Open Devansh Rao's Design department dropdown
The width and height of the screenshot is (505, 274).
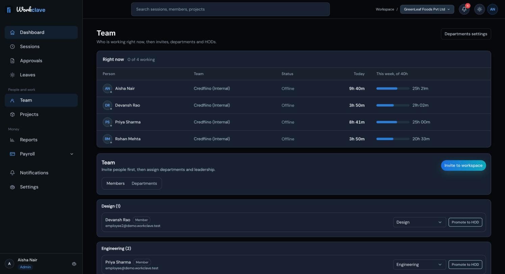(419, 222)
